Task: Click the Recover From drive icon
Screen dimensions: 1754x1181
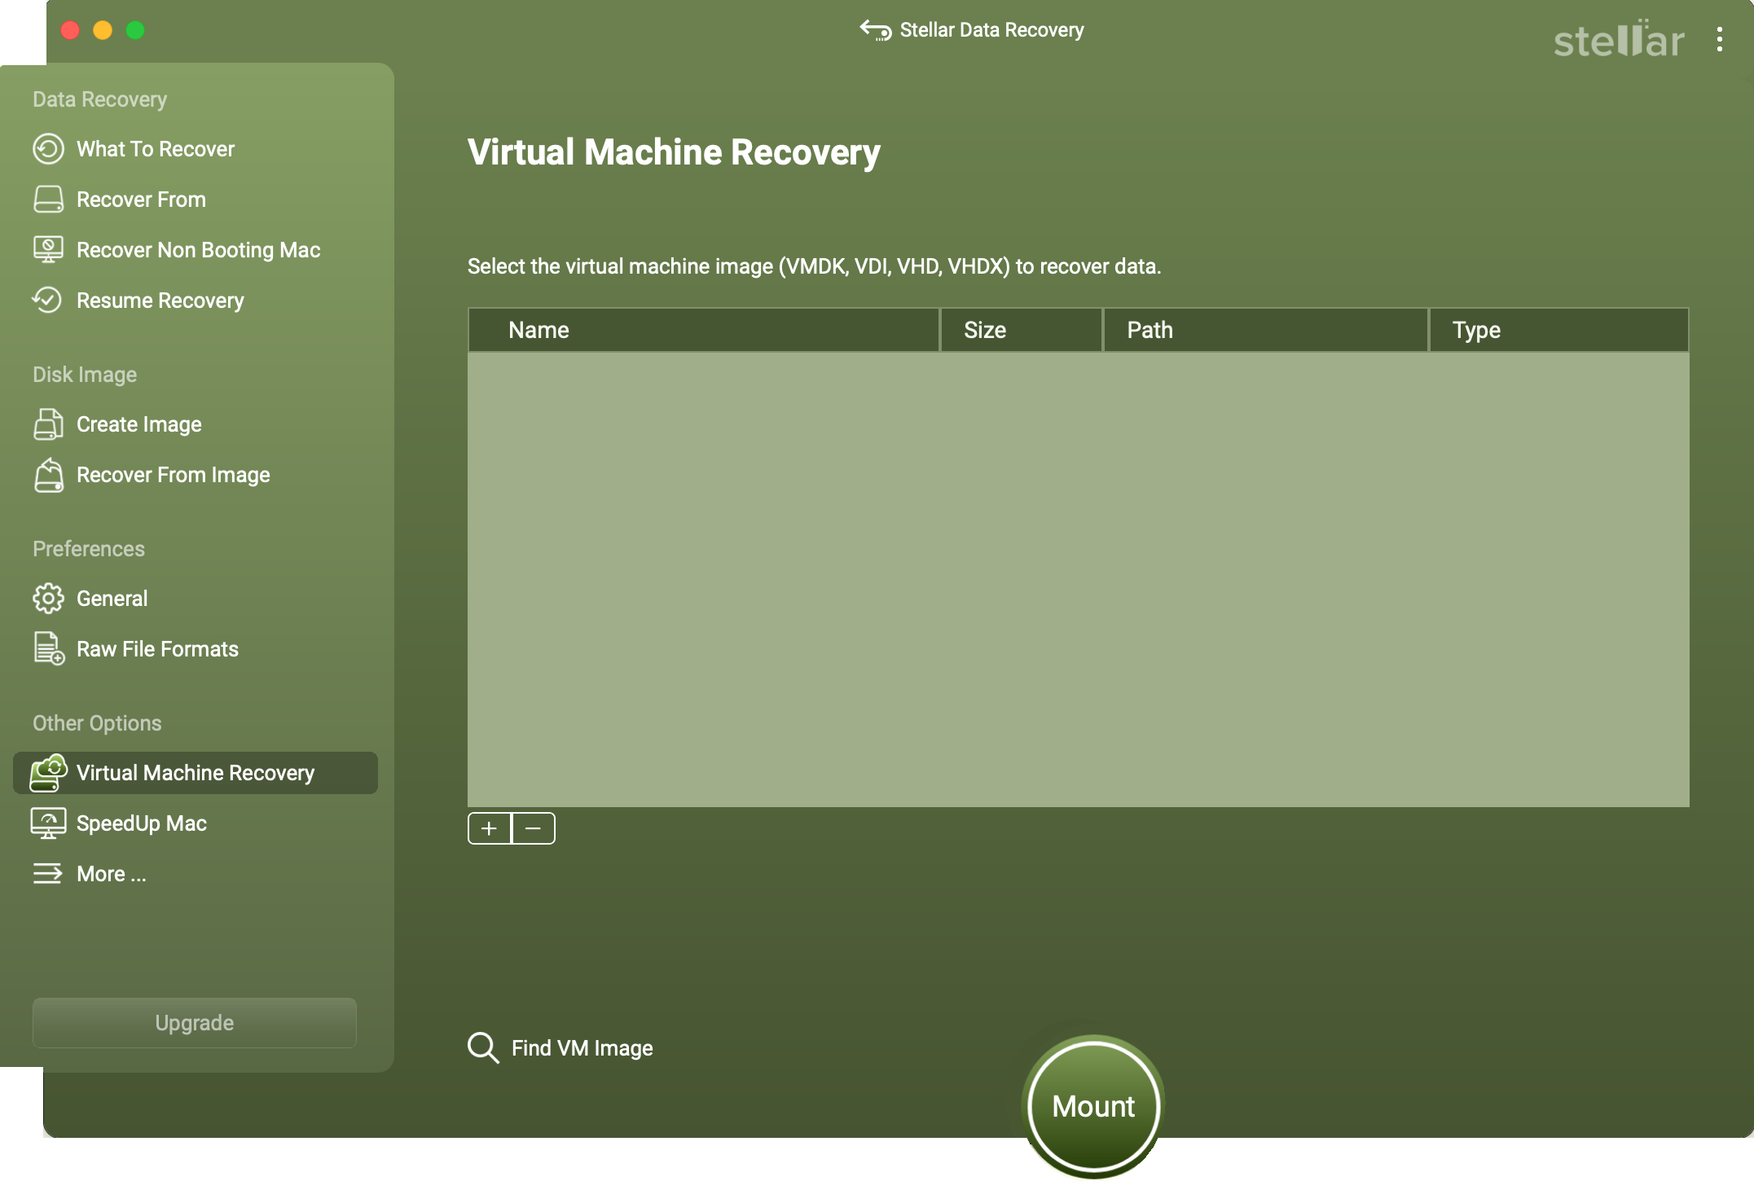Action: coord(48,200)
